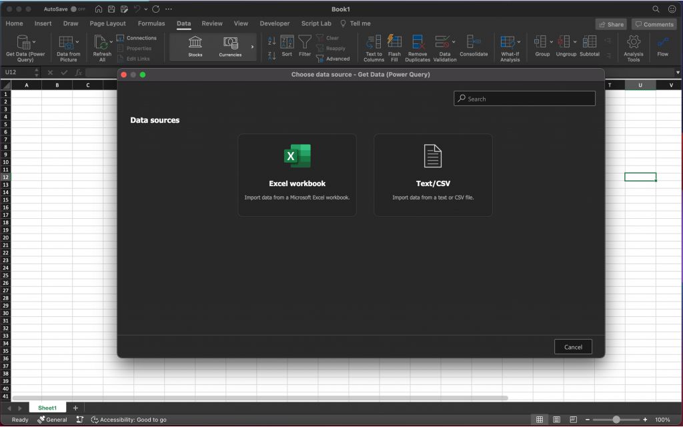
Task: Click the zoom out minus button
Action: click(587, 420)
